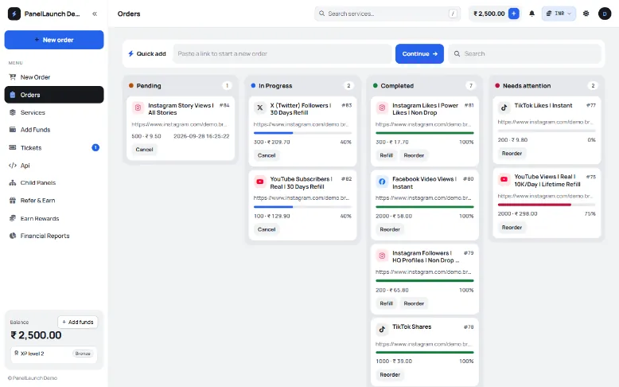Reorder the YouTube Views Lifetime Refill order

(x=512, y=227)
